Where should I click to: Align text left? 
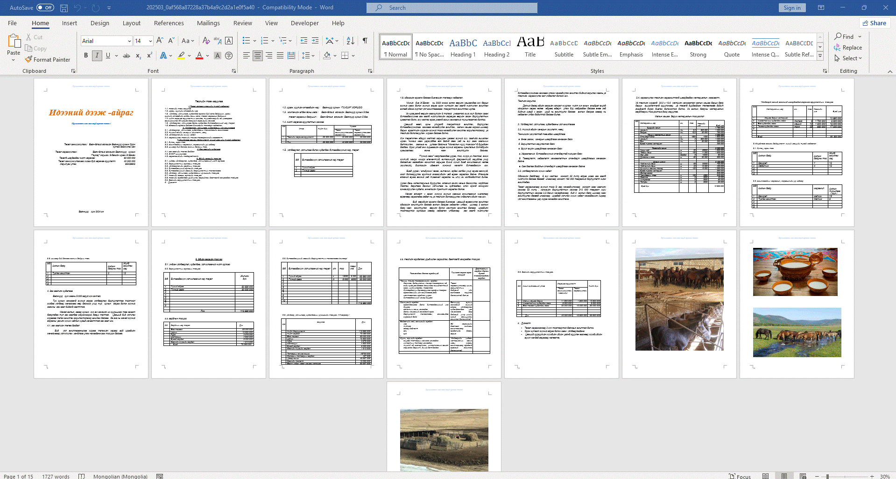pos(246,56)
